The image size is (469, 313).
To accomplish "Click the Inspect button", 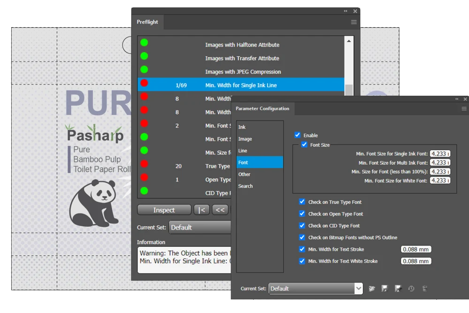I will 164,210.
